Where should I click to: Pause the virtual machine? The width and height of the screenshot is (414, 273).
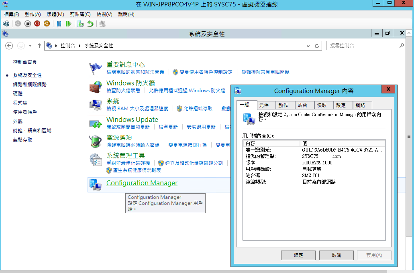pyautogui.click(x=59, y=24)
